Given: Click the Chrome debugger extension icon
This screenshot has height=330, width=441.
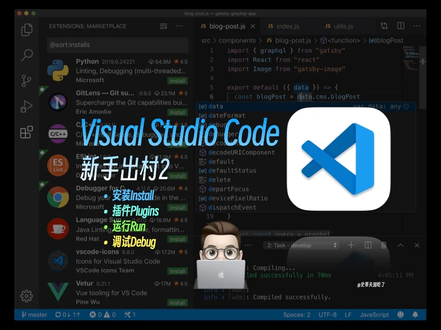Looking at the screenshot, I should [58, 197].
